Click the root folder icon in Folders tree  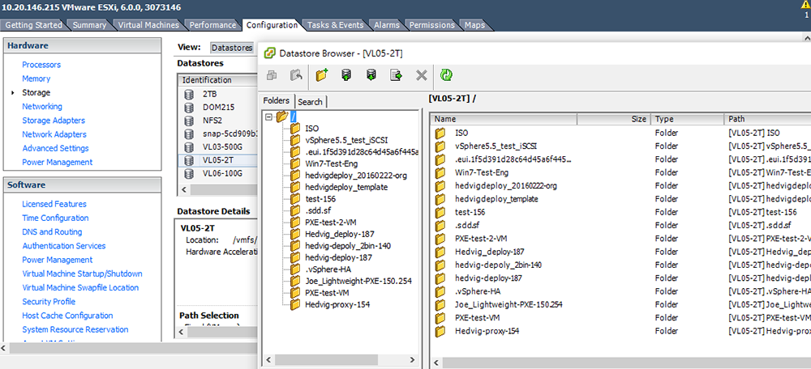pyautogui.click(x=282, y=117)
